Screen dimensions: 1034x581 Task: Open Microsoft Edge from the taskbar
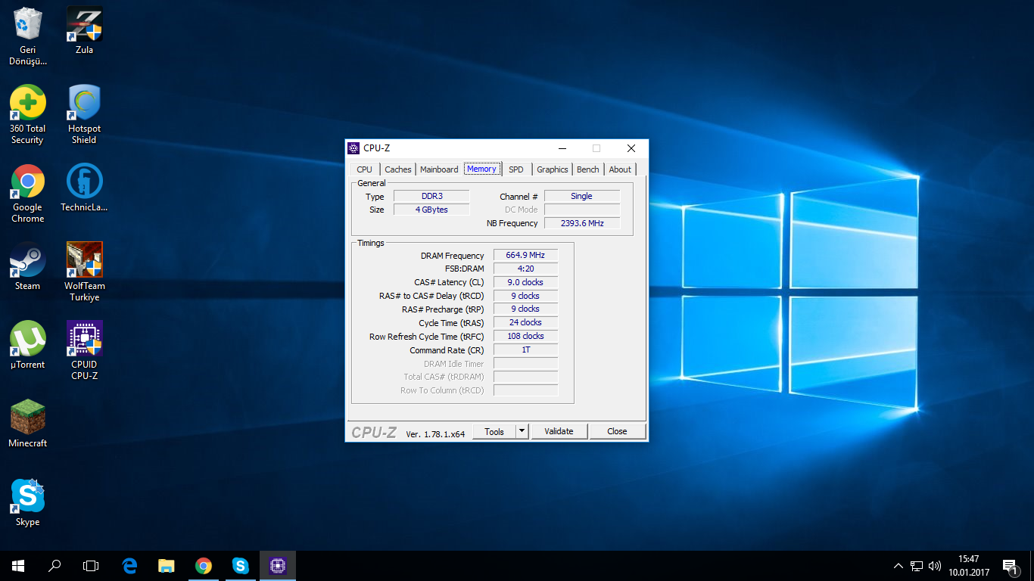[x=129, y=565]
